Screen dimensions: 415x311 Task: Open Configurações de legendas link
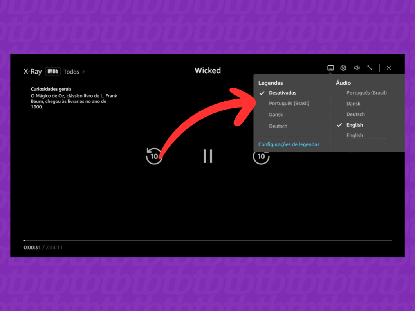pos(289,144)
